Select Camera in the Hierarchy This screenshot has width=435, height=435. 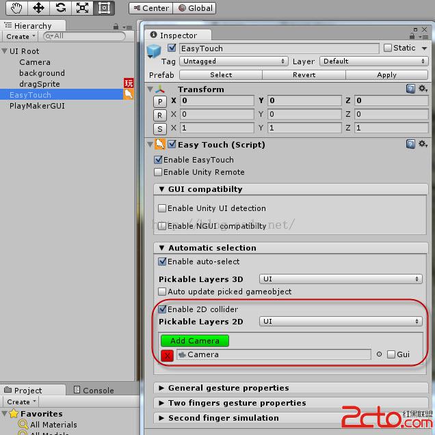click(35, 62)
